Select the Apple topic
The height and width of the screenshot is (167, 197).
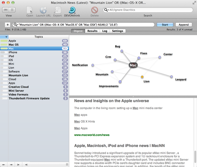(x=34, y=41)
